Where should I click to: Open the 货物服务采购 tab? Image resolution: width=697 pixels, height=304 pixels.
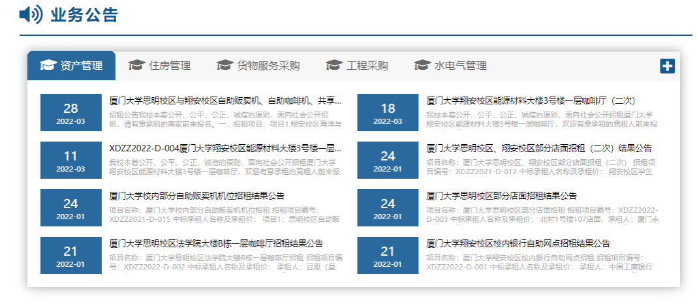[x=268, y=66]
